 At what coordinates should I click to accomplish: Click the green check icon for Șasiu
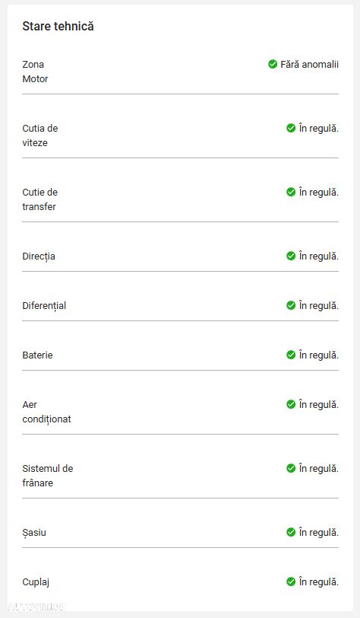pyautogui.click(x=291, y=532)
